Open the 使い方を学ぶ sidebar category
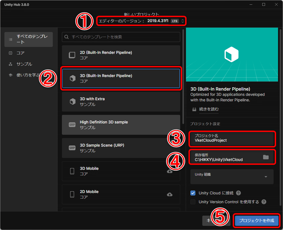 pyautogui.click(x=28, y=75)
